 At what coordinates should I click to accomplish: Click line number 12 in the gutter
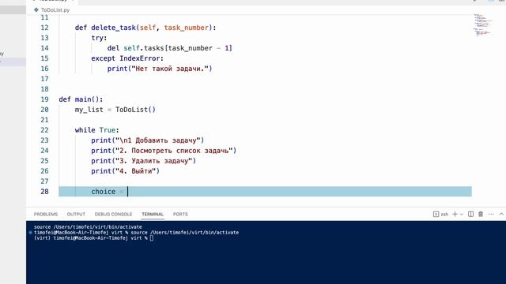coord(44,28)
